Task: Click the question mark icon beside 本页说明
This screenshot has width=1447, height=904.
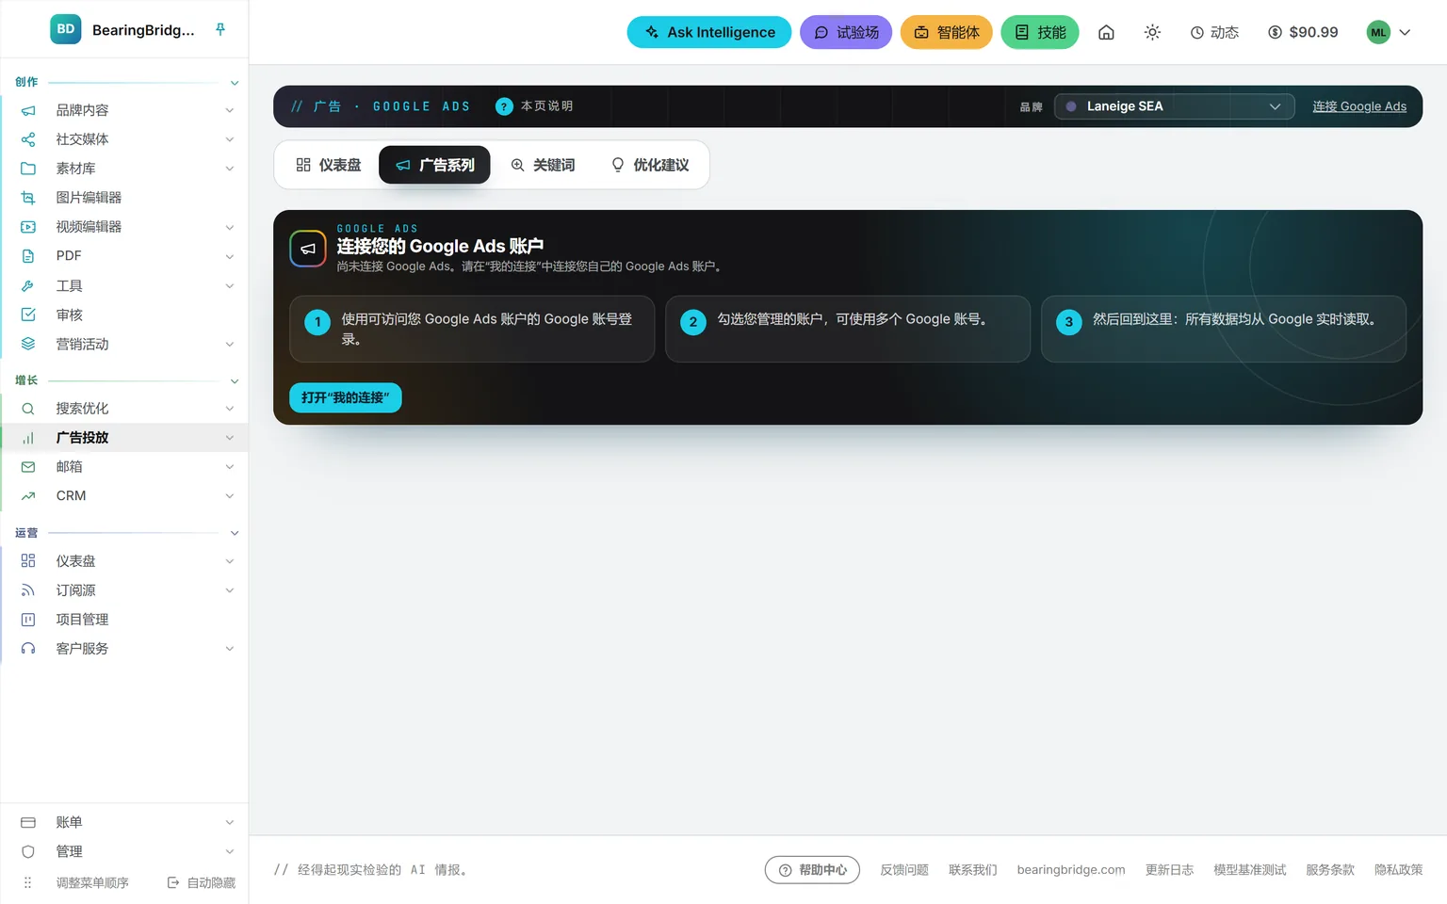Action: click(x=504, y=106)
